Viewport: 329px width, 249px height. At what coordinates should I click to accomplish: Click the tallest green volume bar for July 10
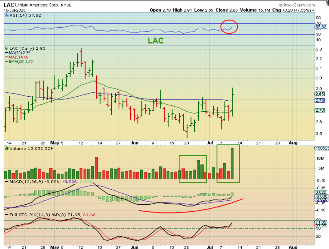coord(232,164)
